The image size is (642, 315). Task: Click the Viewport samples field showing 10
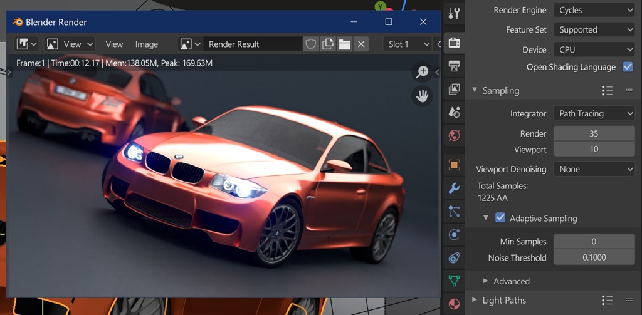click(594, 149)
